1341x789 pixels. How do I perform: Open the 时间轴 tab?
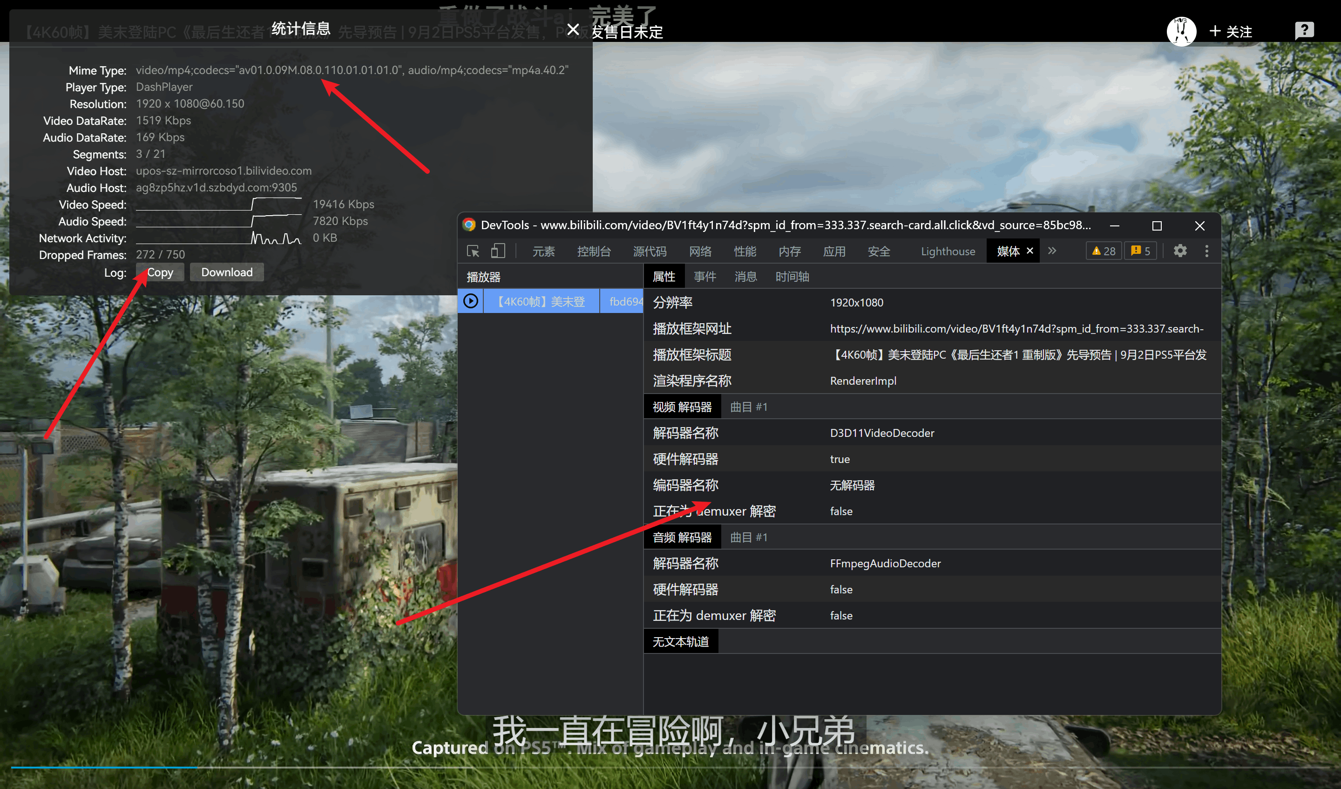[x=792, y=277]
